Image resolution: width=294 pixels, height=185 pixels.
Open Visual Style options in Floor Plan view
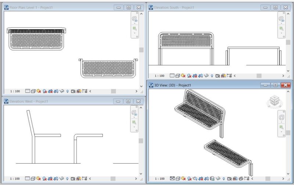click(x=33, y=91)
